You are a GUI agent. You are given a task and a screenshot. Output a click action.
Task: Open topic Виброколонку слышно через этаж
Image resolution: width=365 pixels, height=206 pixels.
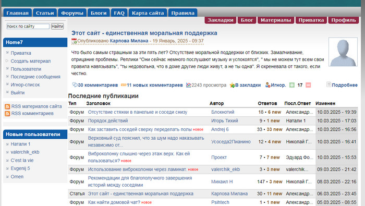139,157
